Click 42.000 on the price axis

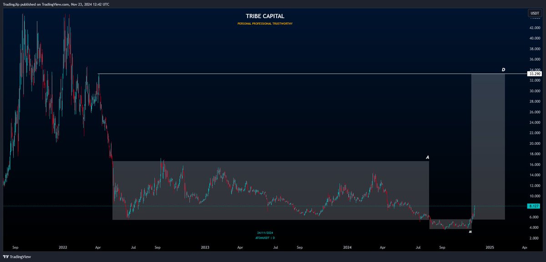tap(534, 28)
